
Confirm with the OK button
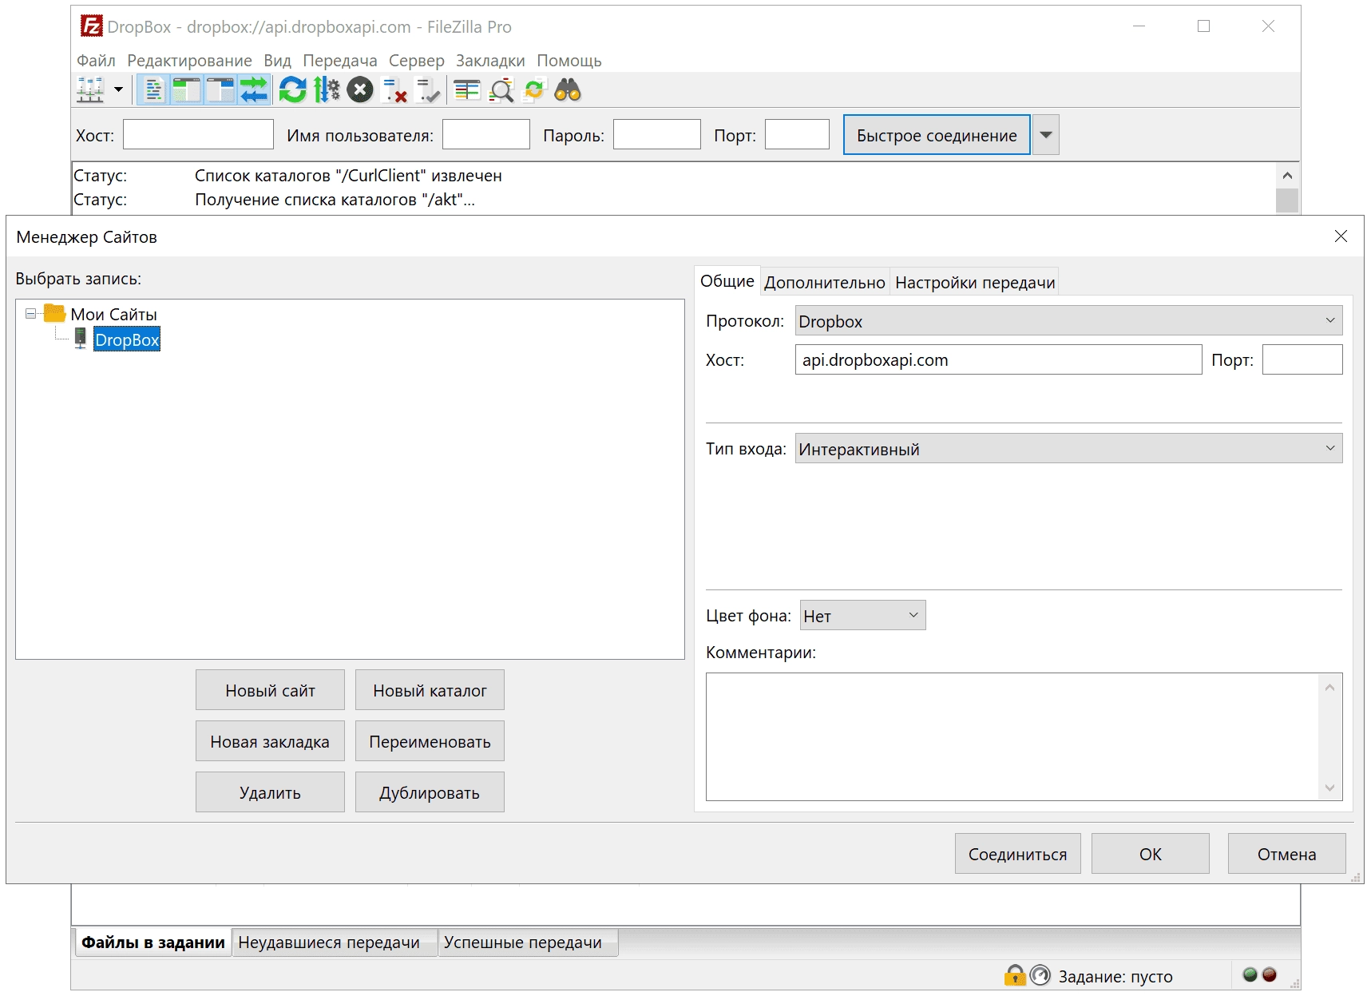(1150, 854)
